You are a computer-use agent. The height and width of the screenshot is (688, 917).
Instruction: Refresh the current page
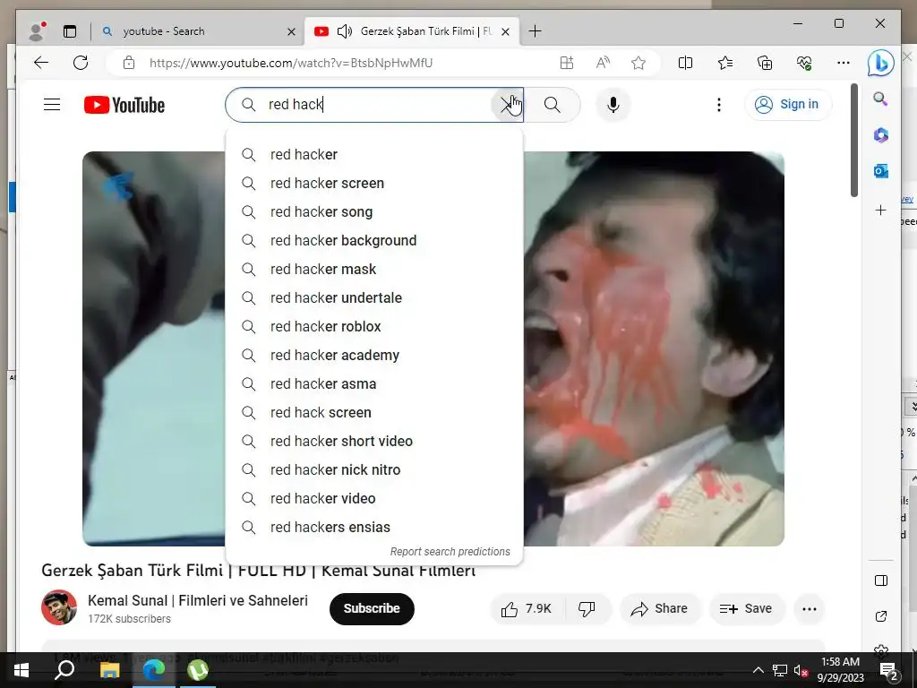(x=81, y=63)
